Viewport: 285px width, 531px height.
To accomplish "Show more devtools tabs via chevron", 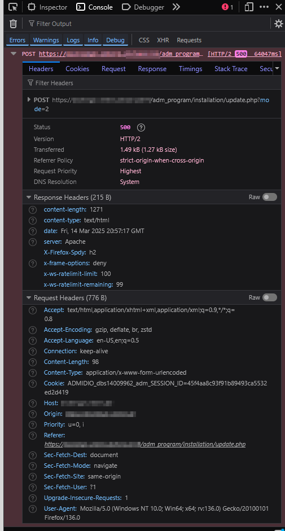I will (176, 7).
